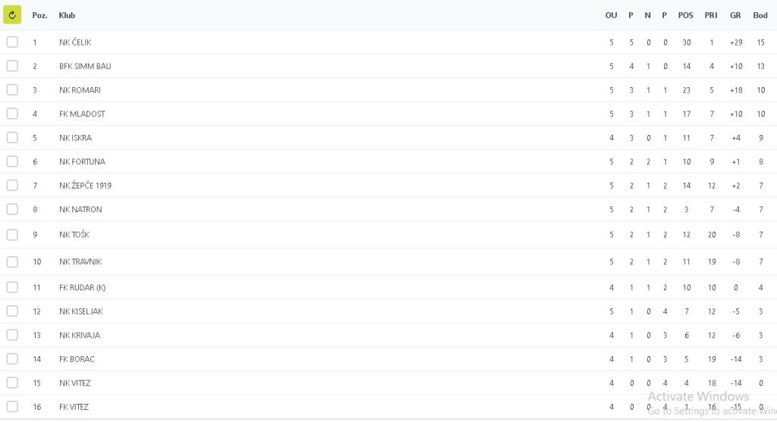Select the NK ROMARI row checkbox
This screenshot has height=422, width=777.
pos(12,90)
